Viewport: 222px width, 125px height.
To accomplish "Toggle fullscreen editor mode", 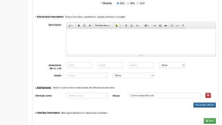I will click(x=172, y=26).
